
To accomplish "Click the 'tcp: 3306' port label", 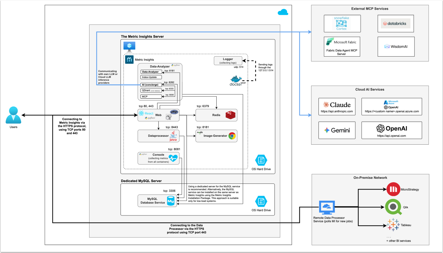I will pyautogui.click(x=169, y=191).
